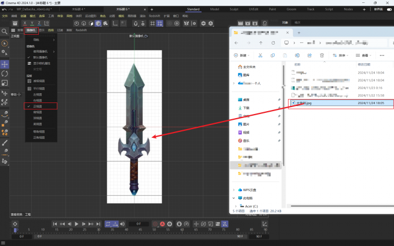This screenshot has height=246, width=394.
Task: Expand WPS云盘 in Explorer sidebar
Action: click(234, 190)
